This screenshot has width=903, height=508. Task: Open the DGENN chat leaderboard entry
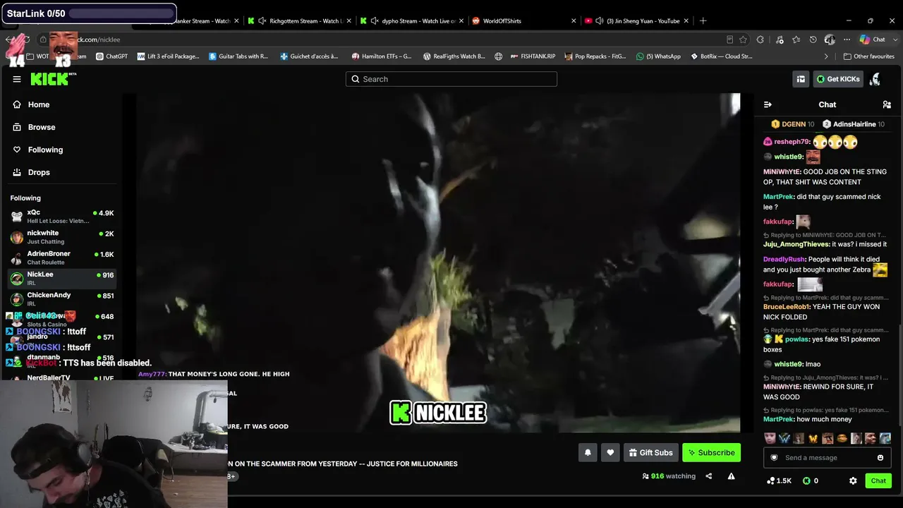[792, 124]
